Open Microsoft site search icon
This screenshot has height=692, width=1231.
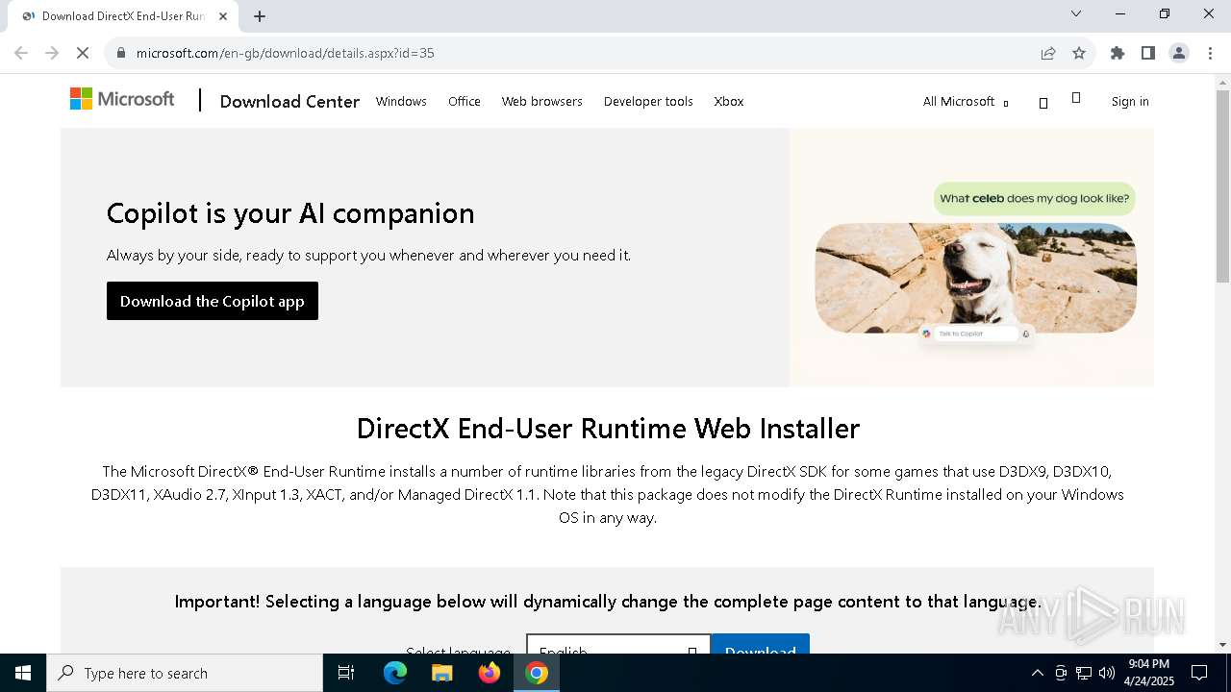pyautogui.click(x=1043, y=103)
